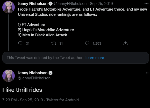Screen dimensions: 150x108
Task: Click the 1,253 likes count
Action: 97,44
